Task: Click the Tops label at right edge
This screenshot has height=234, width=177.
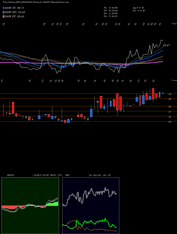Action: tap(174, 24)
